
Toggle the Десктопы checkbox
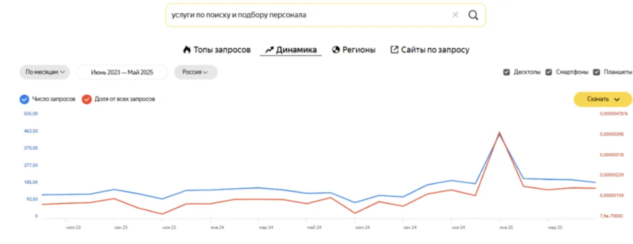click(506, 72)
